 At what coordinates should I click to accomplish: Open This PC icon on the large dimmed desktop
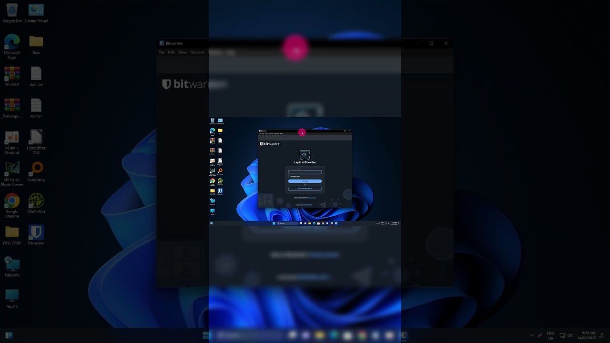(12, 299)
